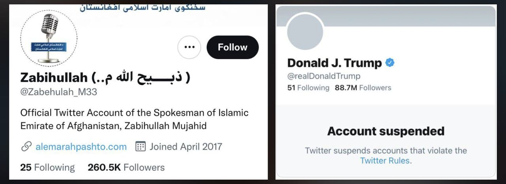
Task: Click the calendar icon beside Joined date
Action: pyautogui.click(x=140, y=147)
